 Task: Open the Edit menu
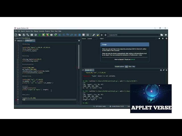point(19,31)
